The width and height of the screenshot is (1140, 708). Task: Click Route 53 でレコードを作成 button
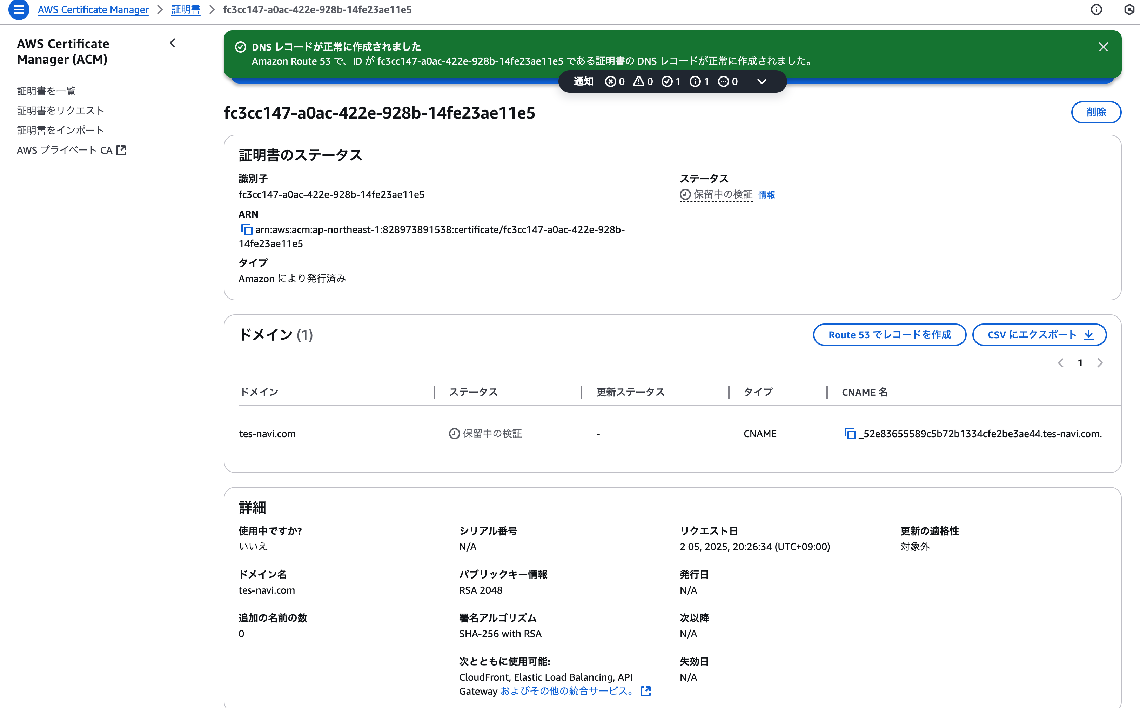890,335
